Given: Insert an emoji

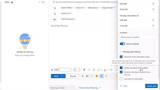Looking at the screenshot, I should 97,76.
